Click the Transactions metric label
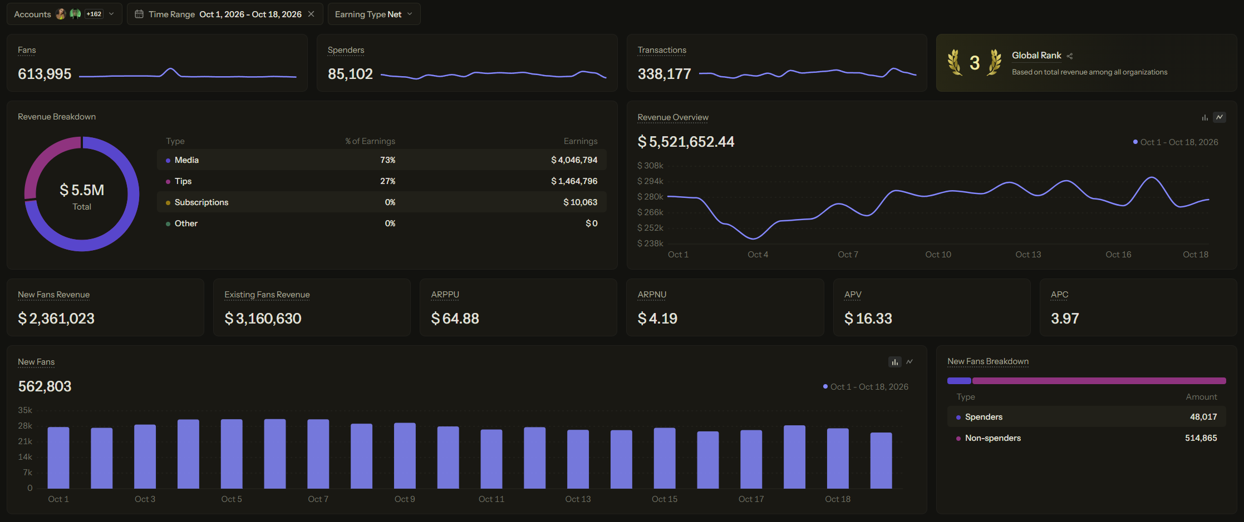The height and width of the screenshot is (522, 1244). click(x=662, y=50)
